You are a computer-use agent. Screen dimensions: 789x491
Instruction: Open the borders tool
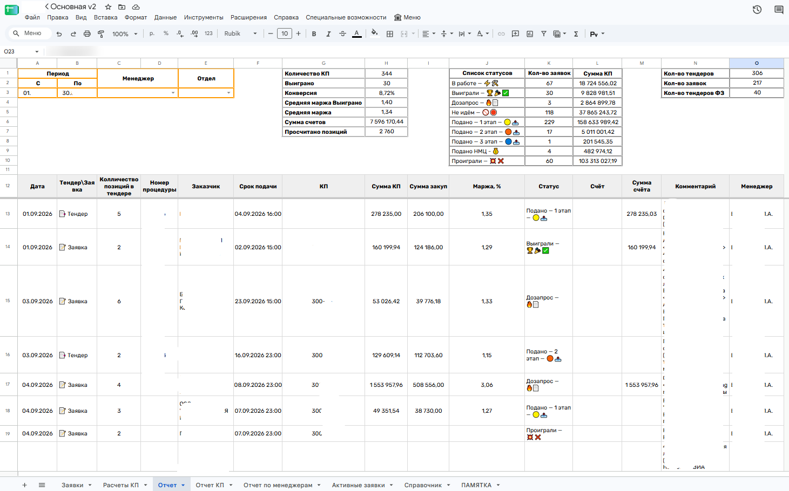[x=389, y=34]
